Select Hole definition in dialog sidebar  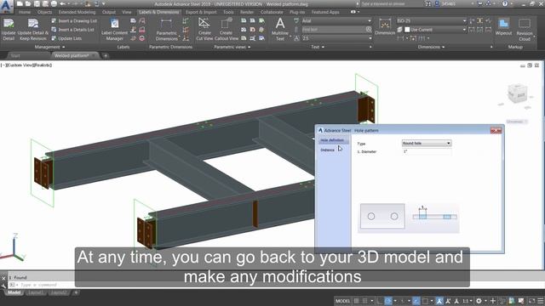pyautogui.click(x=332, y=140)
